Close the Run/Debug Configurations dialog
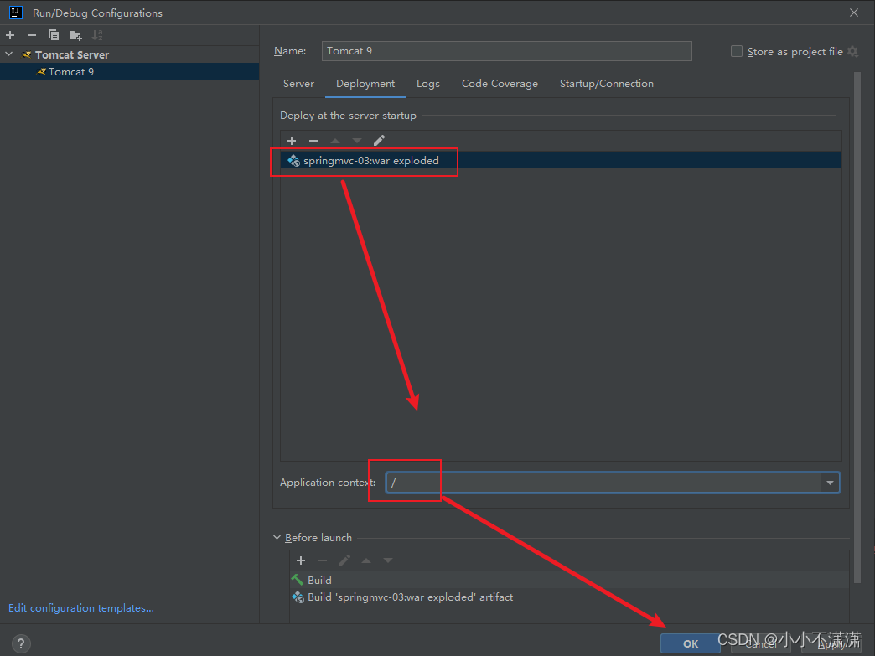Viewport: 875px width, 656px height. [854, 13]
